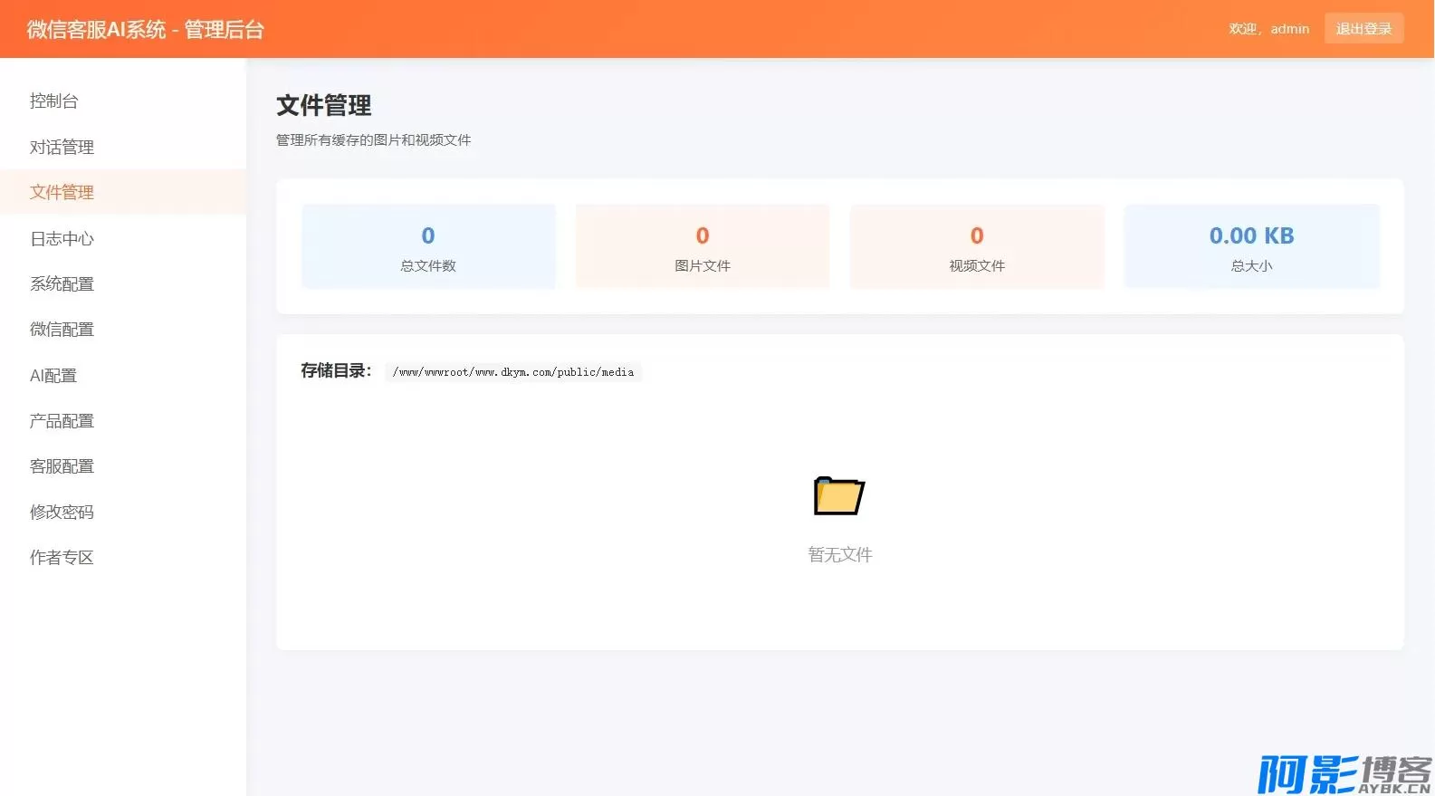Select the 文件管理 sidebar item
The image size is (1435, 796).
[x=62, y=192]
